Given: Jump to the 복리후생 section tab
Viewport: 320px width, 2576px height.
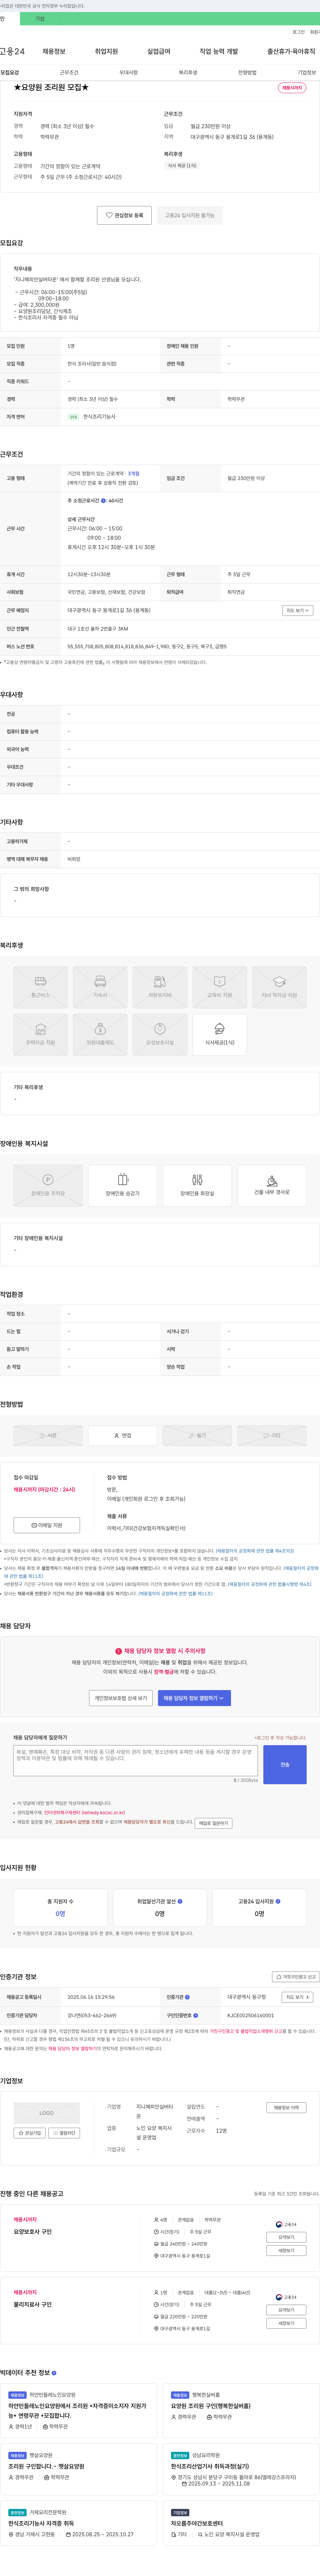Looking at the screenshot, I should click(188, 72).
